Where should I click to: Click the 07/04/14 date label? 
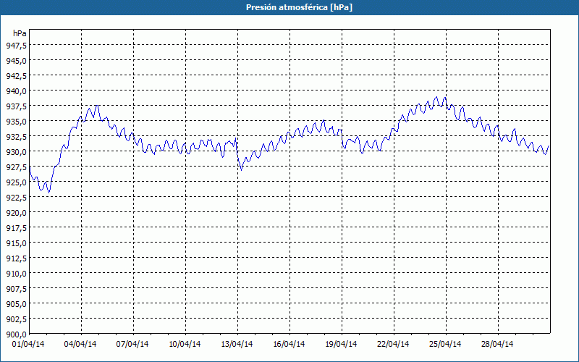coord(132,345)
